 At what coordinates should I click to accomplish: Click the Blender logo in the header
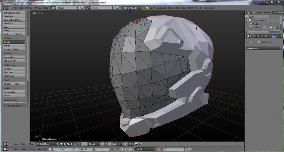coord(147,8)
